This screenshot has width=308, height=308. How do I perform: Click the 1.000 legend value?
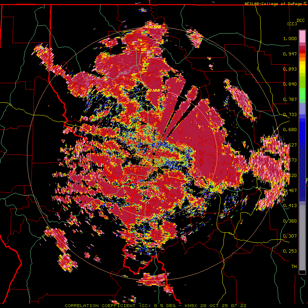(290, 38)
